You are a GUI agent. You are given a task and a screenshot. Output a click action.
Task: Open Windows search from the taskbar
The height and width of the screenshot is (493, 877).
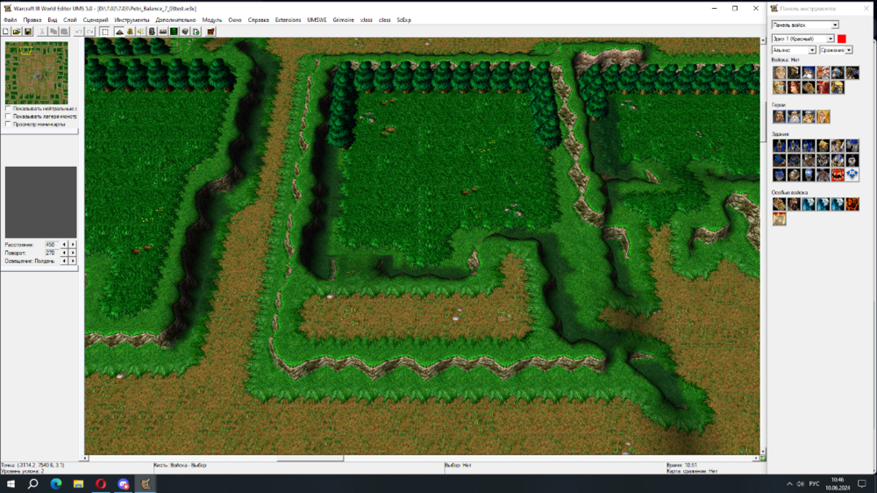[32, 483]
